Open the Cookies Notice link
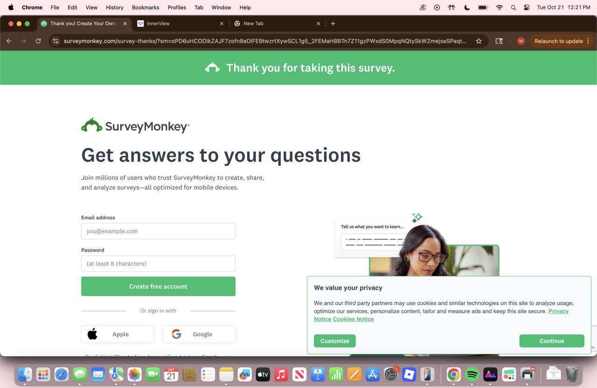The height and width of the screenshot is (388, 597). (353, 319)
